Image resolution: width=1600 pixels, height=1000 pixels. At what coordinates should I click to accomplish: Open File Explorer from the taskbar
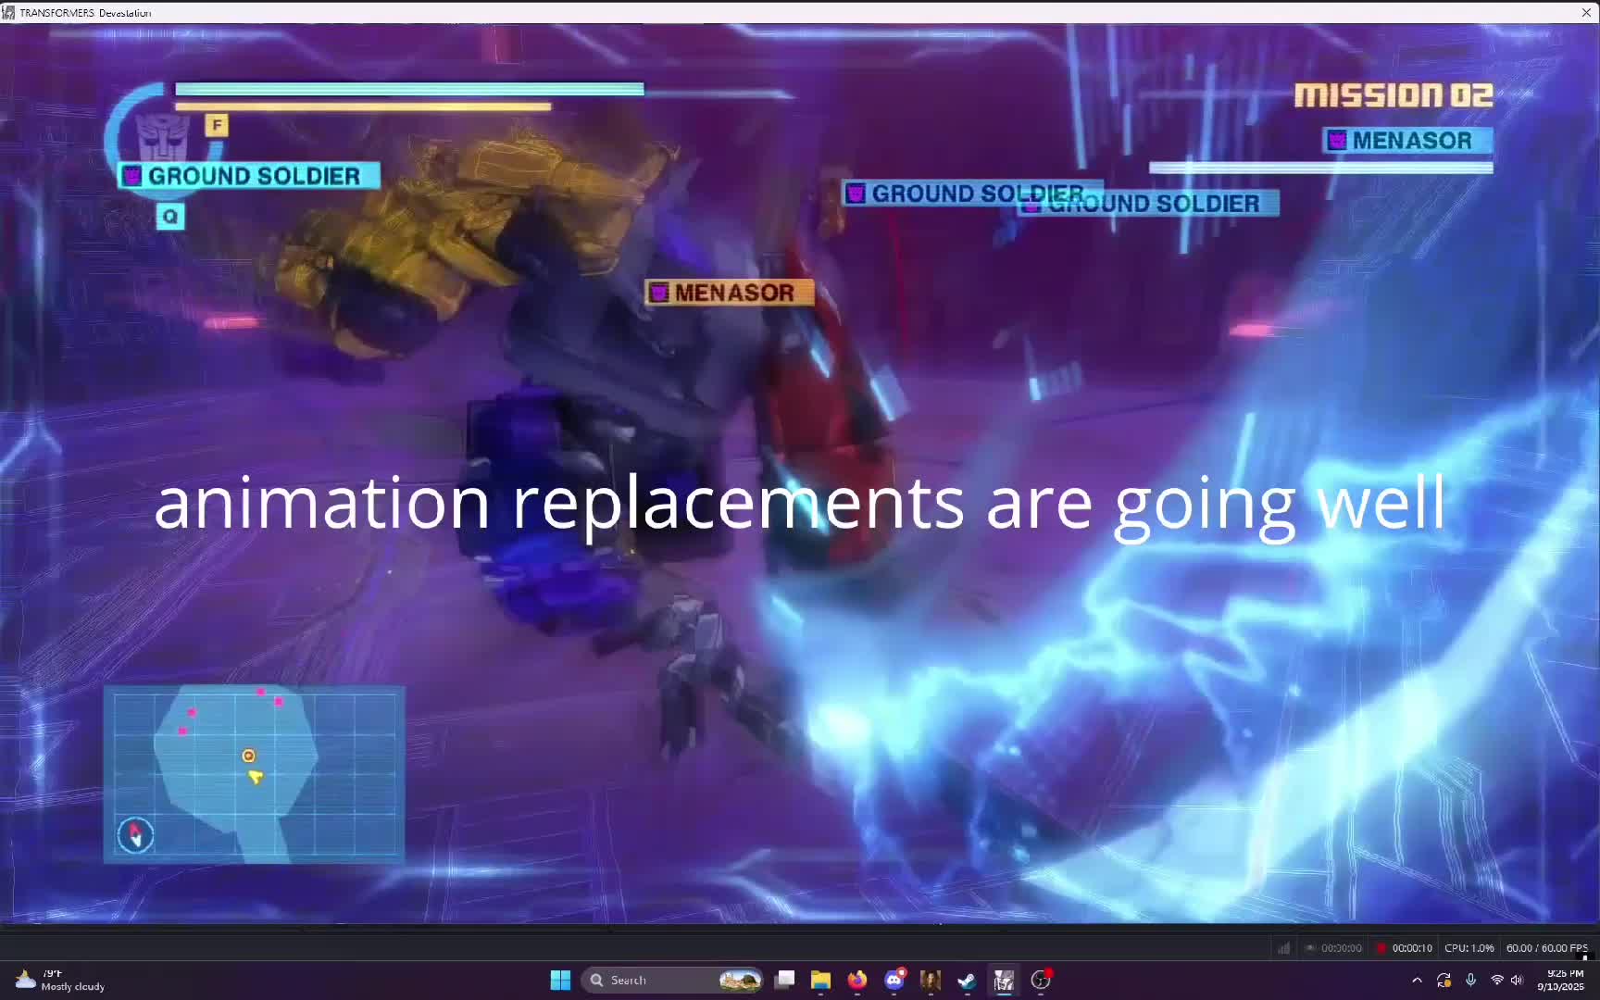(x=820, y=980)
